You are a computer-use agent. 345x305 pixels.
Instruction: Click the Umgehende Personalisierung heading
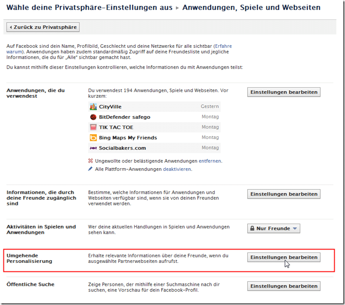pyautogui.click(x=29, y=259)
